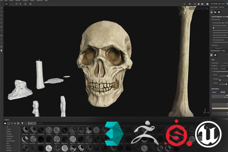This screenshot has height=152, width=228.
Task: Click the Shelf import plus icon
Action: (x=18, y=123)
